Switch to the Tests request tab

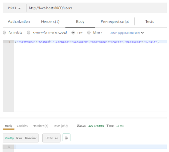(150, 21)
